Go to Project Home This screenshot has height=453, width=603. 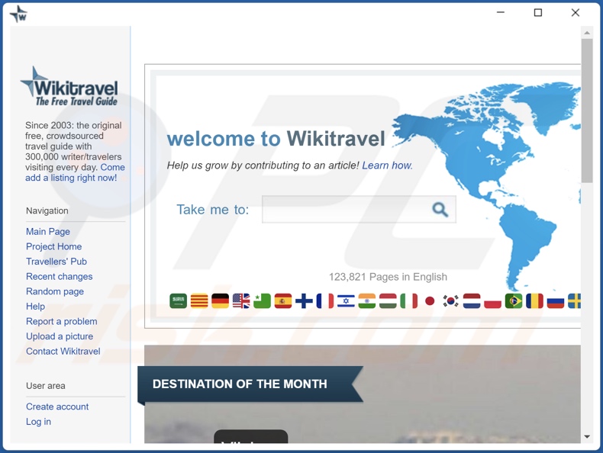coord(54,246)
